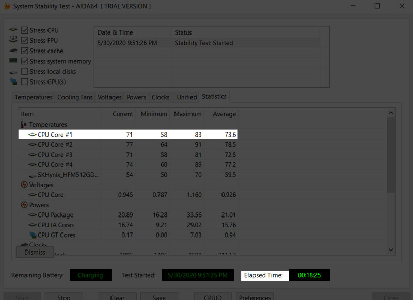This screenshot has height=300, width=413.
Task: Click statistics list scroll down arrow
Action: click(391, 250)
